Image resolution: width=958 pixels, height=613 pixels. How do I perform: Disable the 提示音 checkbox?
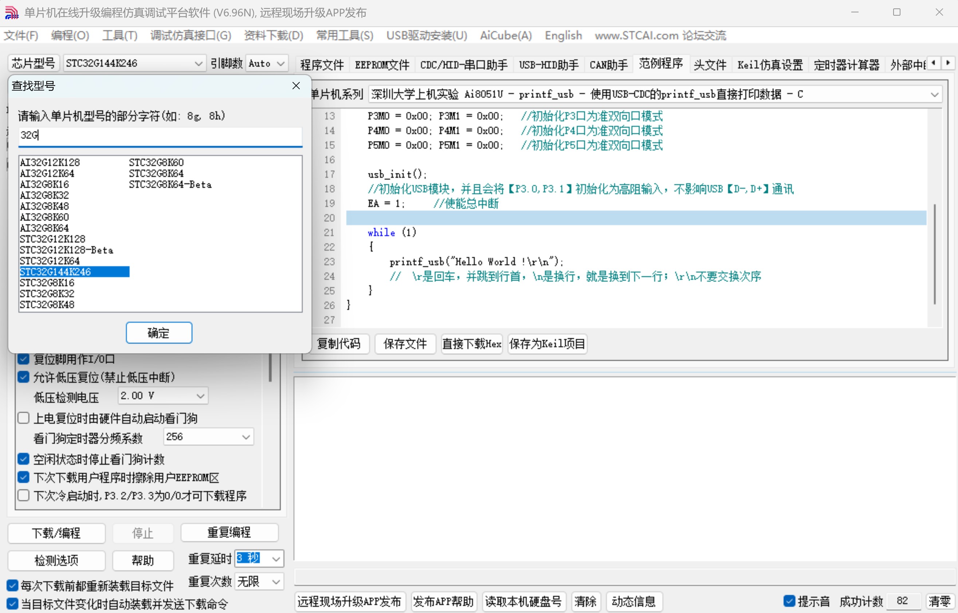pos(789,601)
